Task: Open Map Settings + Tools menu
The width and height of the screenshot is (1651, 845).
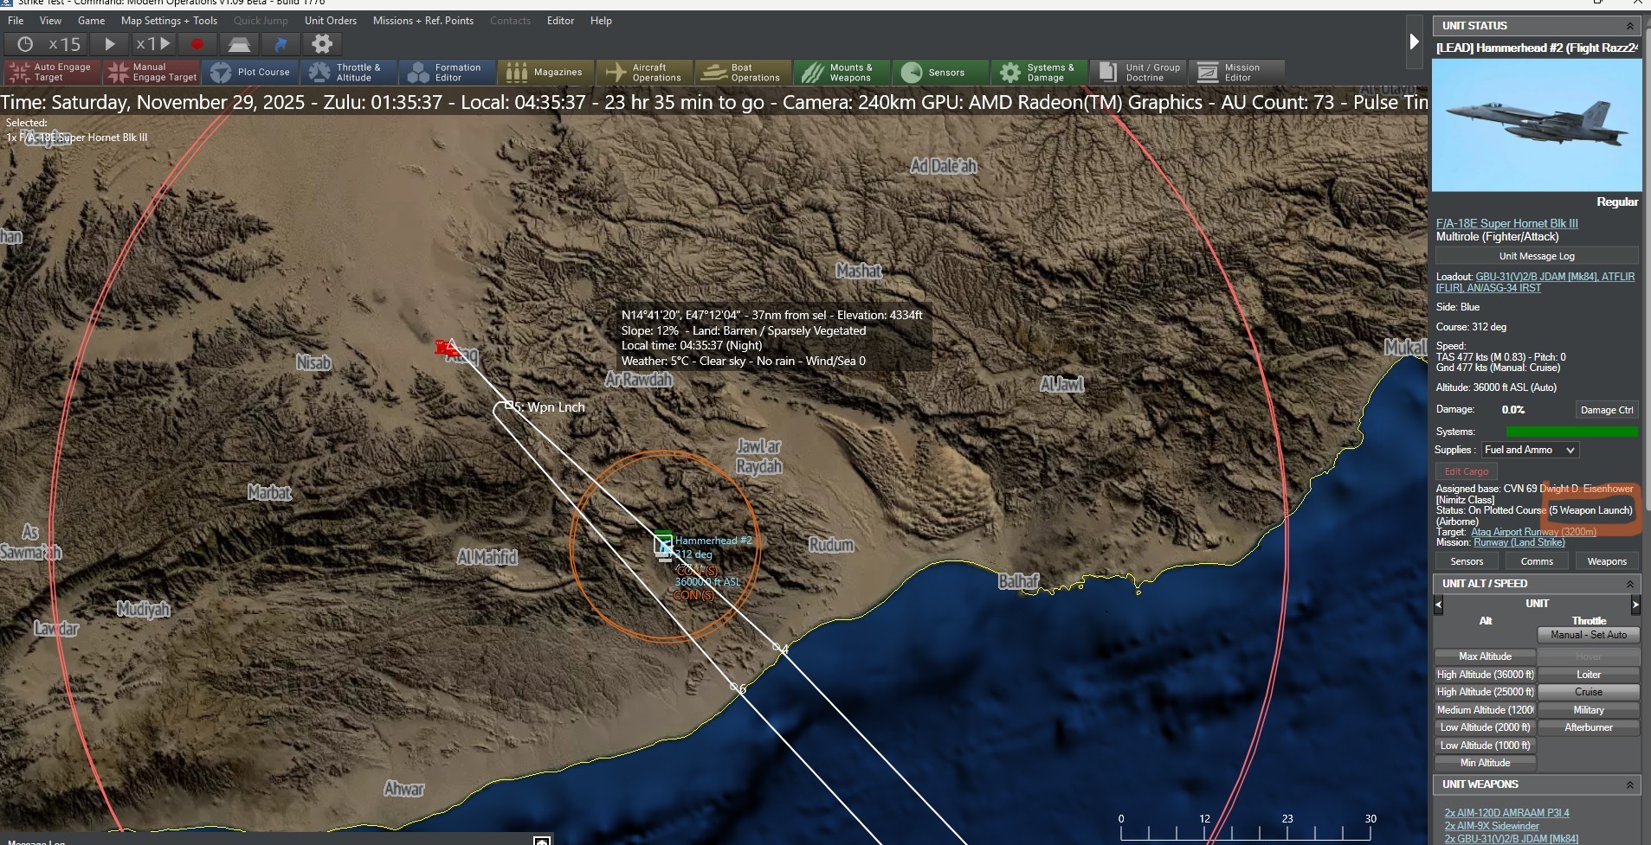Action: point(169,21)
